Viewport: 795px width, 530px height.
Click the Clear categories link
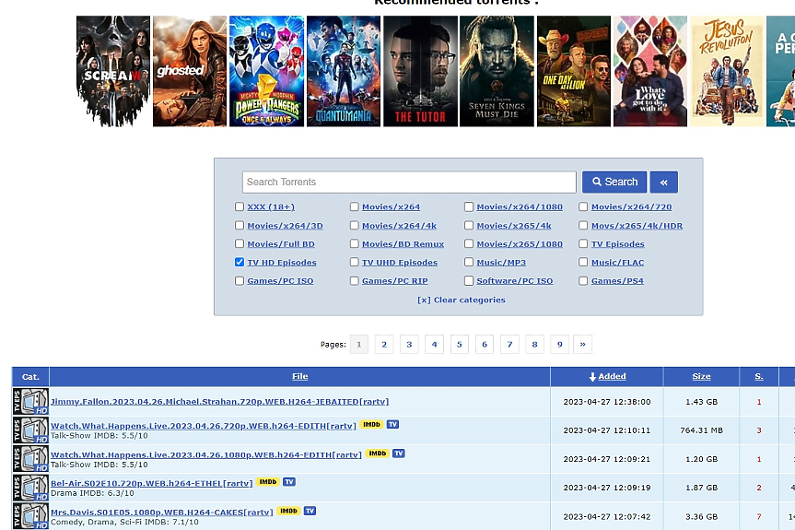tap(461, 300)
